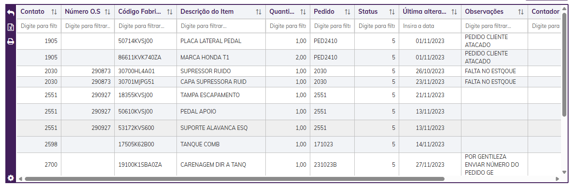Sort by Pedido column arrows
The image size is (573, 188).
(348, 12)
